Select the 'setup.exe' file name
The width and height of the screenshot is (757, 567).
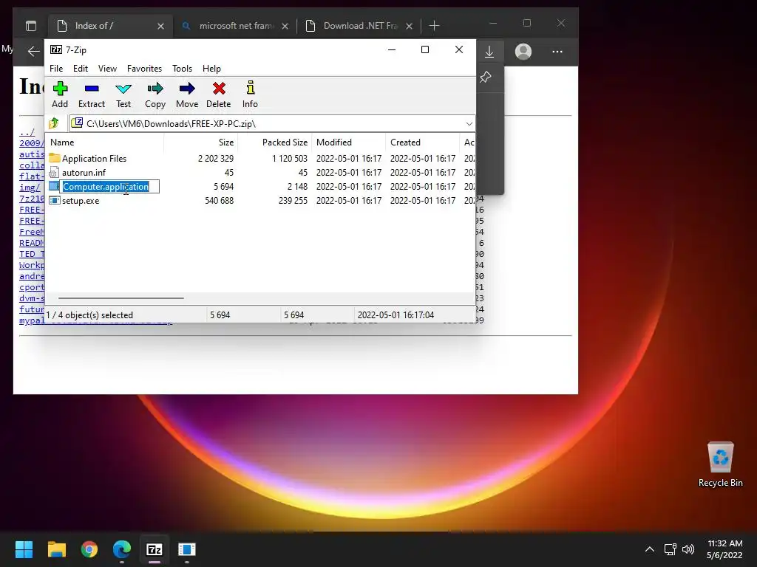81,201
